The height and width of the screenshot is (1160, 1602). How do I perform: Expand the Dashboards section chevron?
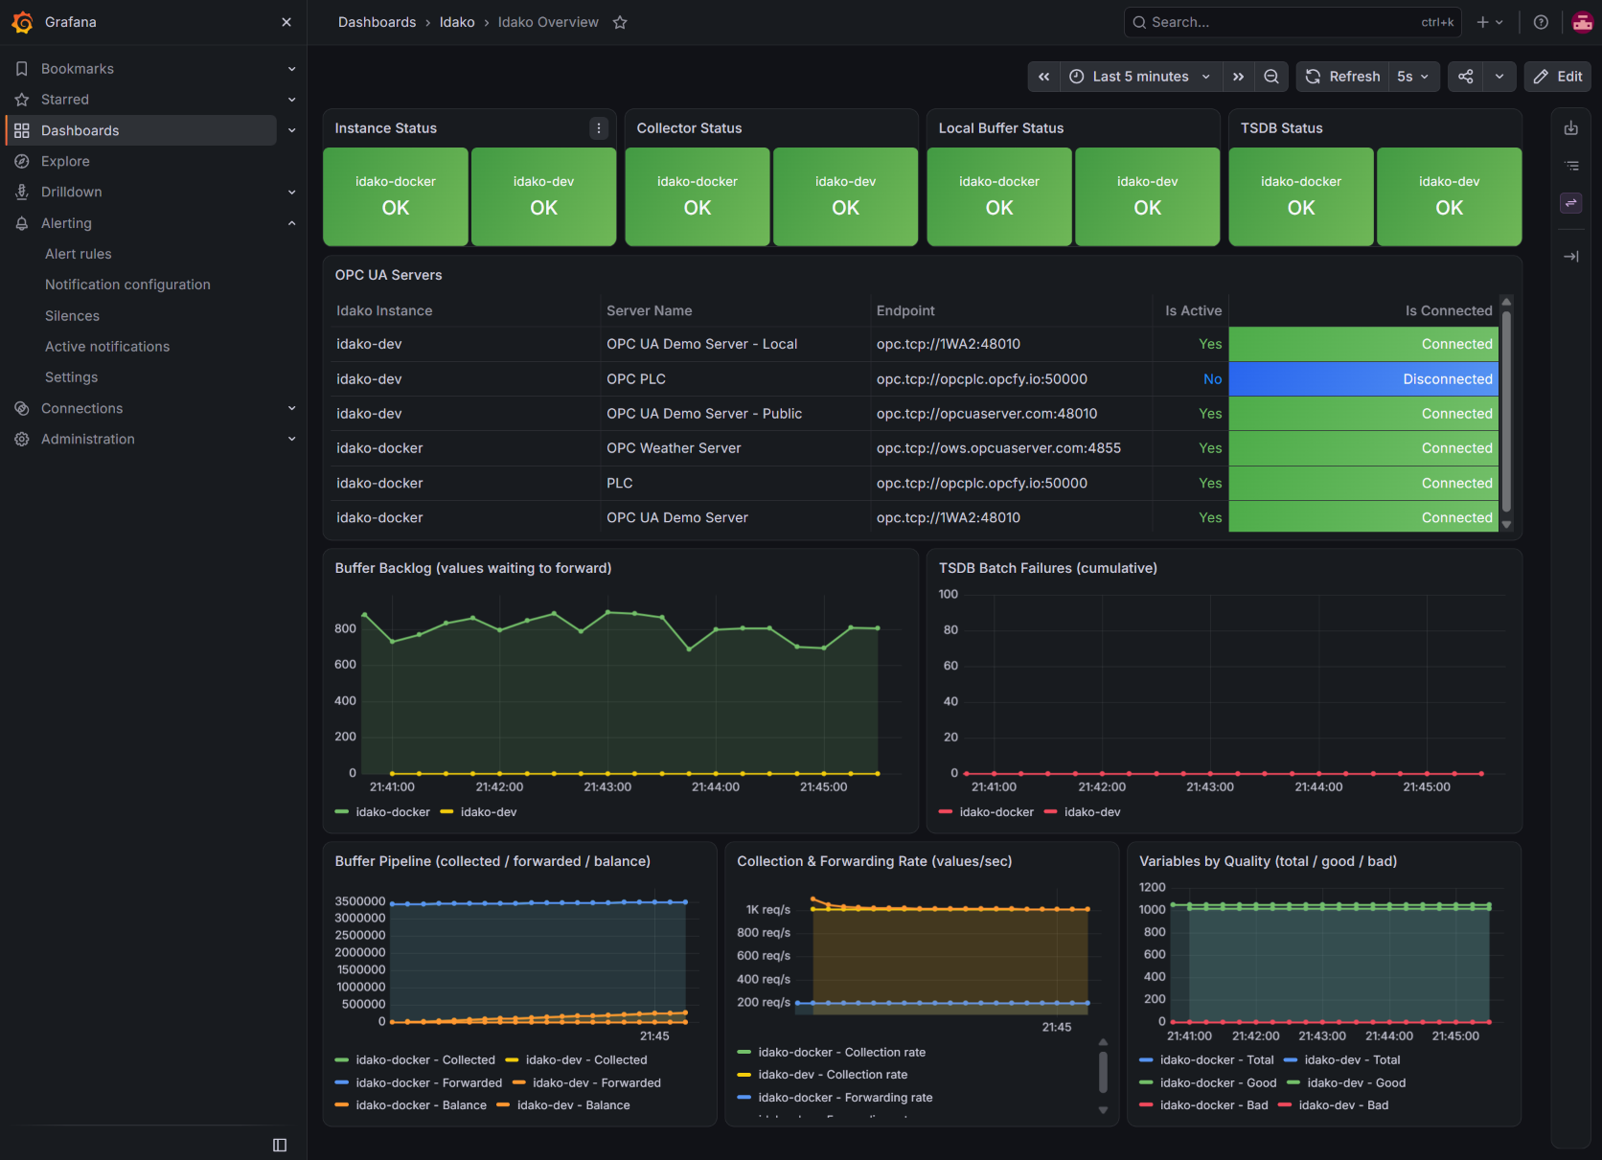(292, 130)
